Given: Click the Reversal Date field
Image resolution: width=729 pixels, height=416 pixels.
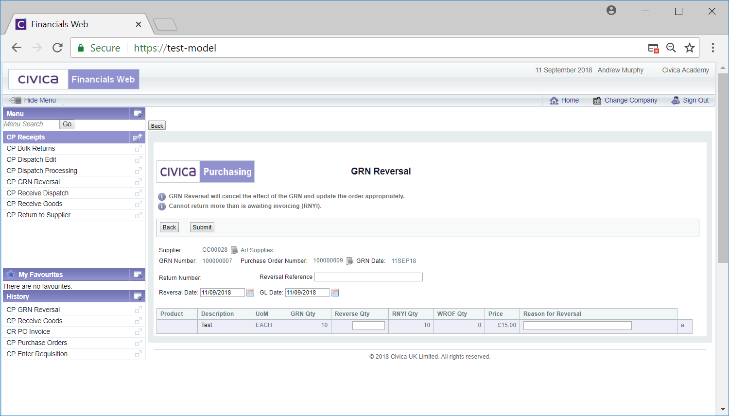Looking at the screenshot, I should 223,293.
